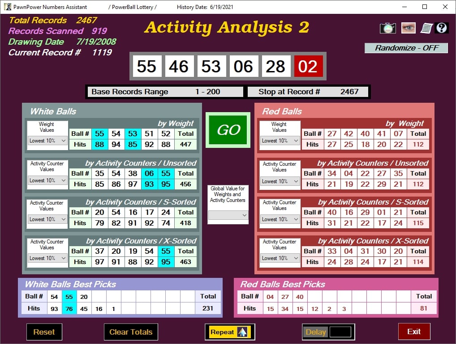Open the Red Balls Unsorted Activity Counter dropdown

tap(280, 180)
